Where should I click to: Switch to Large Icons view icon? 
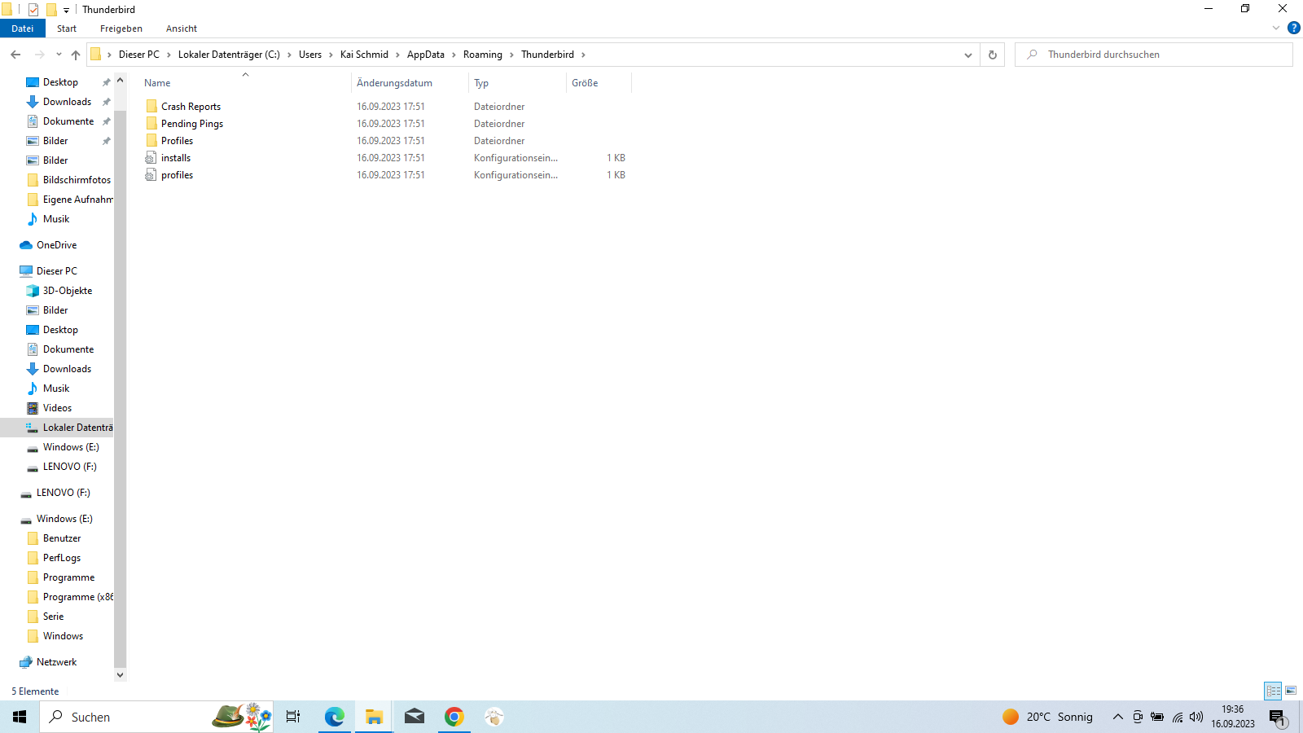point(1291,691)
